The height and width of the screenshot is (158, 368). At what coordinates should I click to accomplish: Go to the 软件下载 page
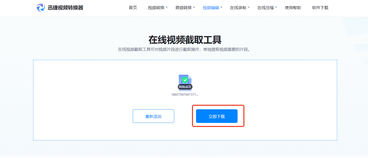point(320,8)
